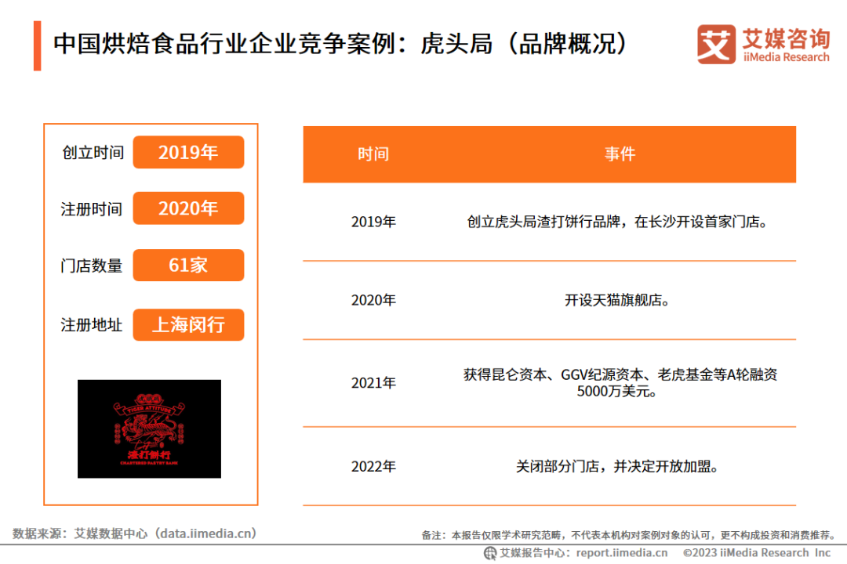
Task: Open the report.iimedia.cn link
Action: 622,553
